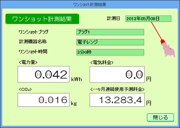This screenshot has height=128, width=180.
Task: Click the 電力量 value box 0.042
Action: coord(43,74)
